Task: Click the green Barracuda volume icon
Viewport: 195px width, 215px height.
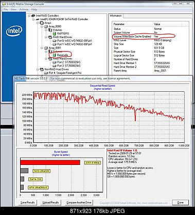Action: coord(55,55)
